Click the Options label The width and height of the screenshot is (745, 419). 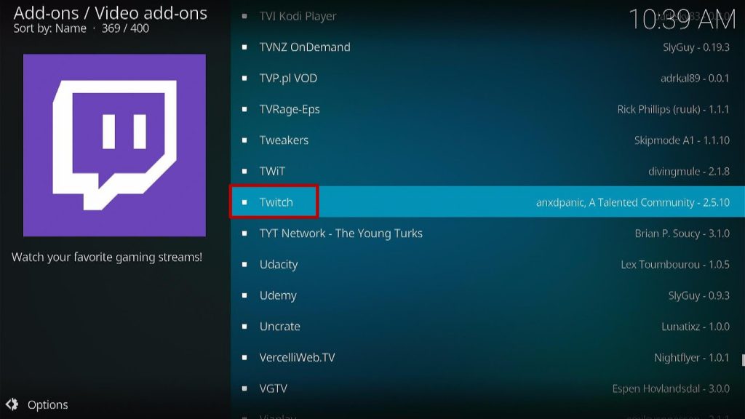click(47, 404)
